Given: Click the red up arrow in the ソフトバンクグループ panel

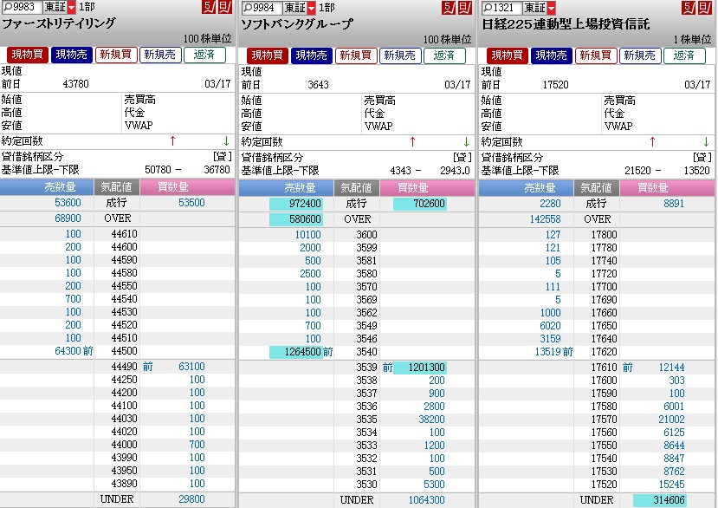Looking at the screenshot, I should pos(412,141).
